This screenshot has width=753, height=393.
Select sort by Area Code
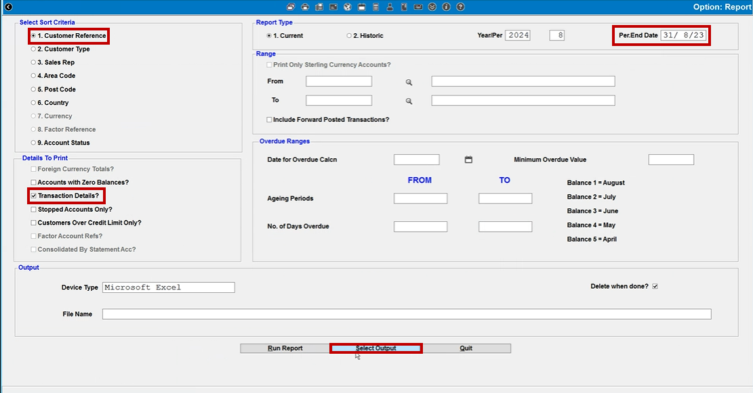[53, 76]
